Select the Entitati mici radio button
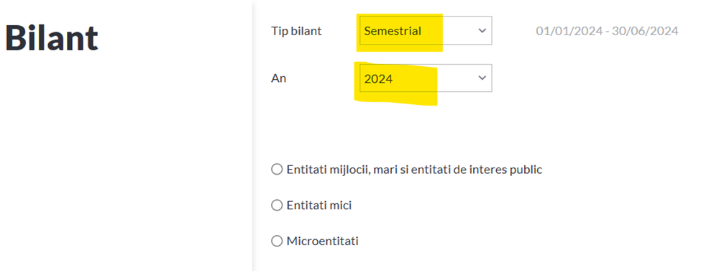 pyautogui.click(x=277, y=206)
